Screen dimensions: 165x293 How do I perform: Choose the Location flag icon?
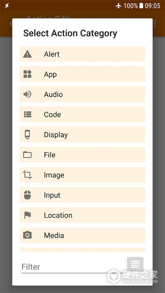coord(27,215)
